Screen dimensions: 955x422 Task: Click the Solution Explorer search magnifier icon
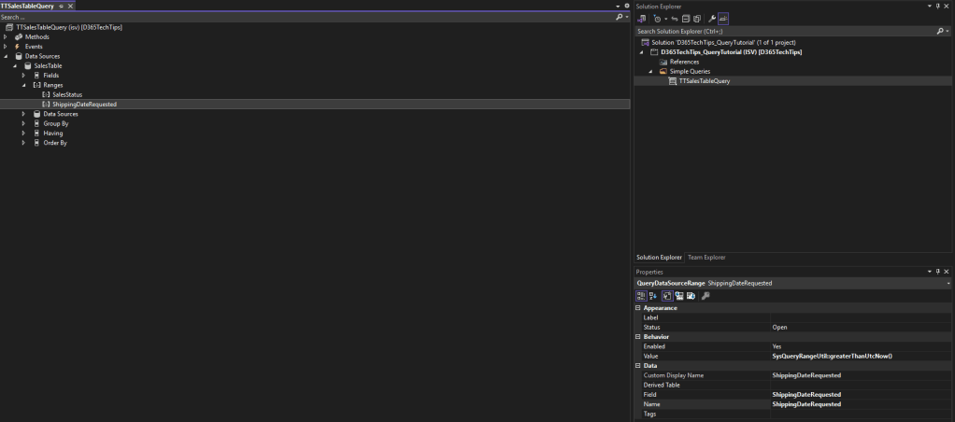(x=940, y=31)
